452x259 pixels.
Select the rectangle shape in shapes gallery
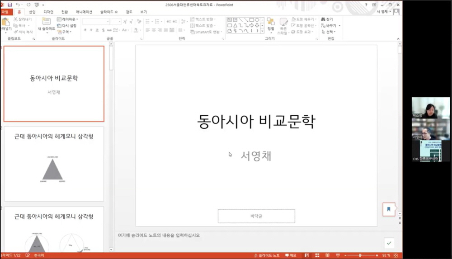point(251,20)
